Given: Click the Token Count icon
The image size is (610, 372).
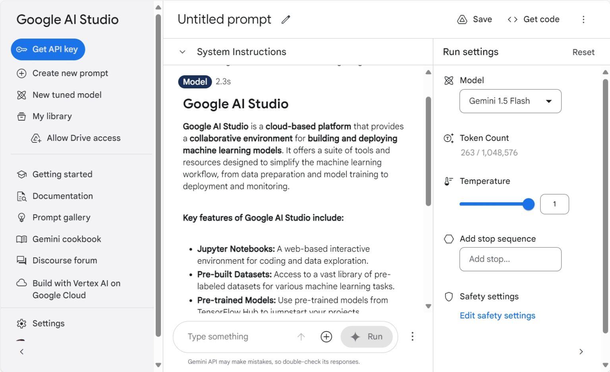Looking at the screenshot, I should 449,138.
